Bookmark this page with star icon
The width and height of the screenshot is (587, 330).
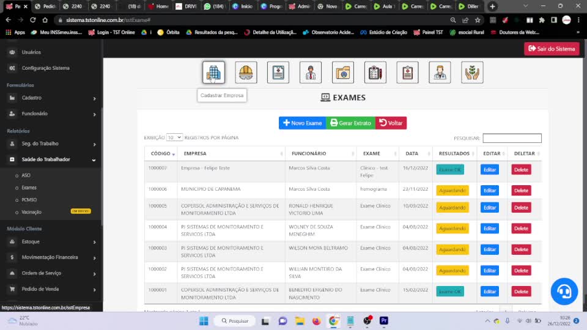pyautogui.click(x=478, y=20)
